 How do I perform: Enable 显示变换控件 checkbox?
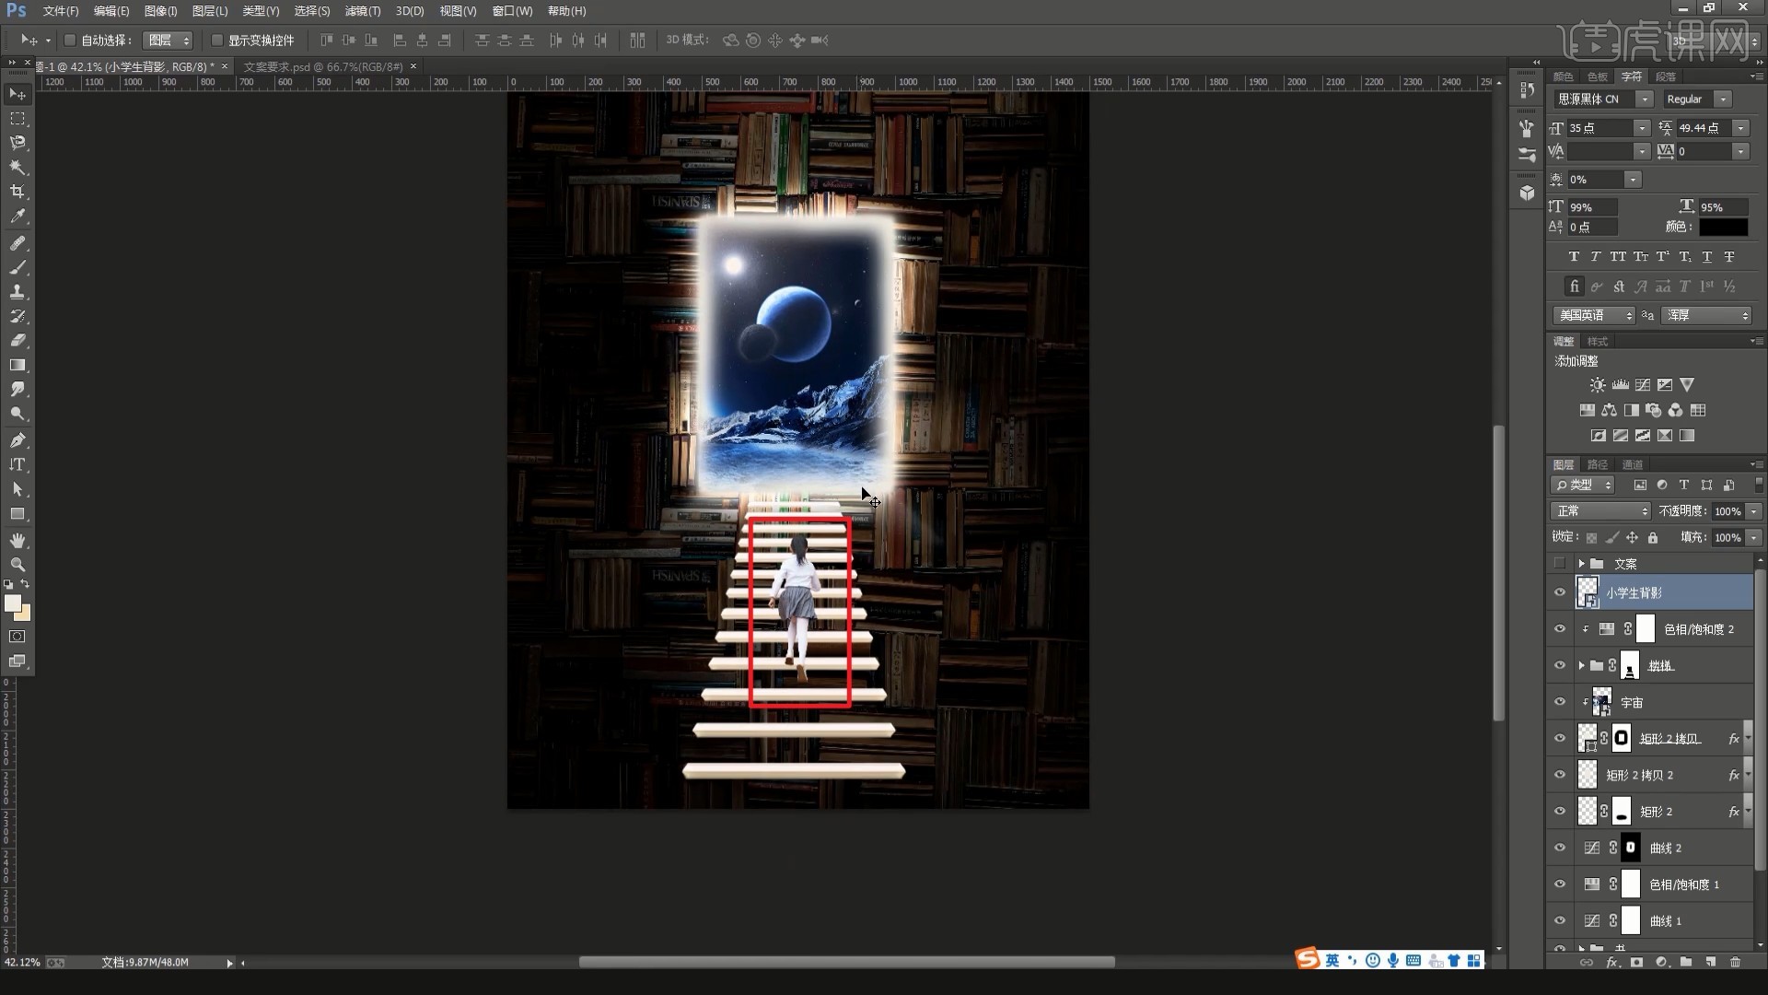[x=217, y=41]
